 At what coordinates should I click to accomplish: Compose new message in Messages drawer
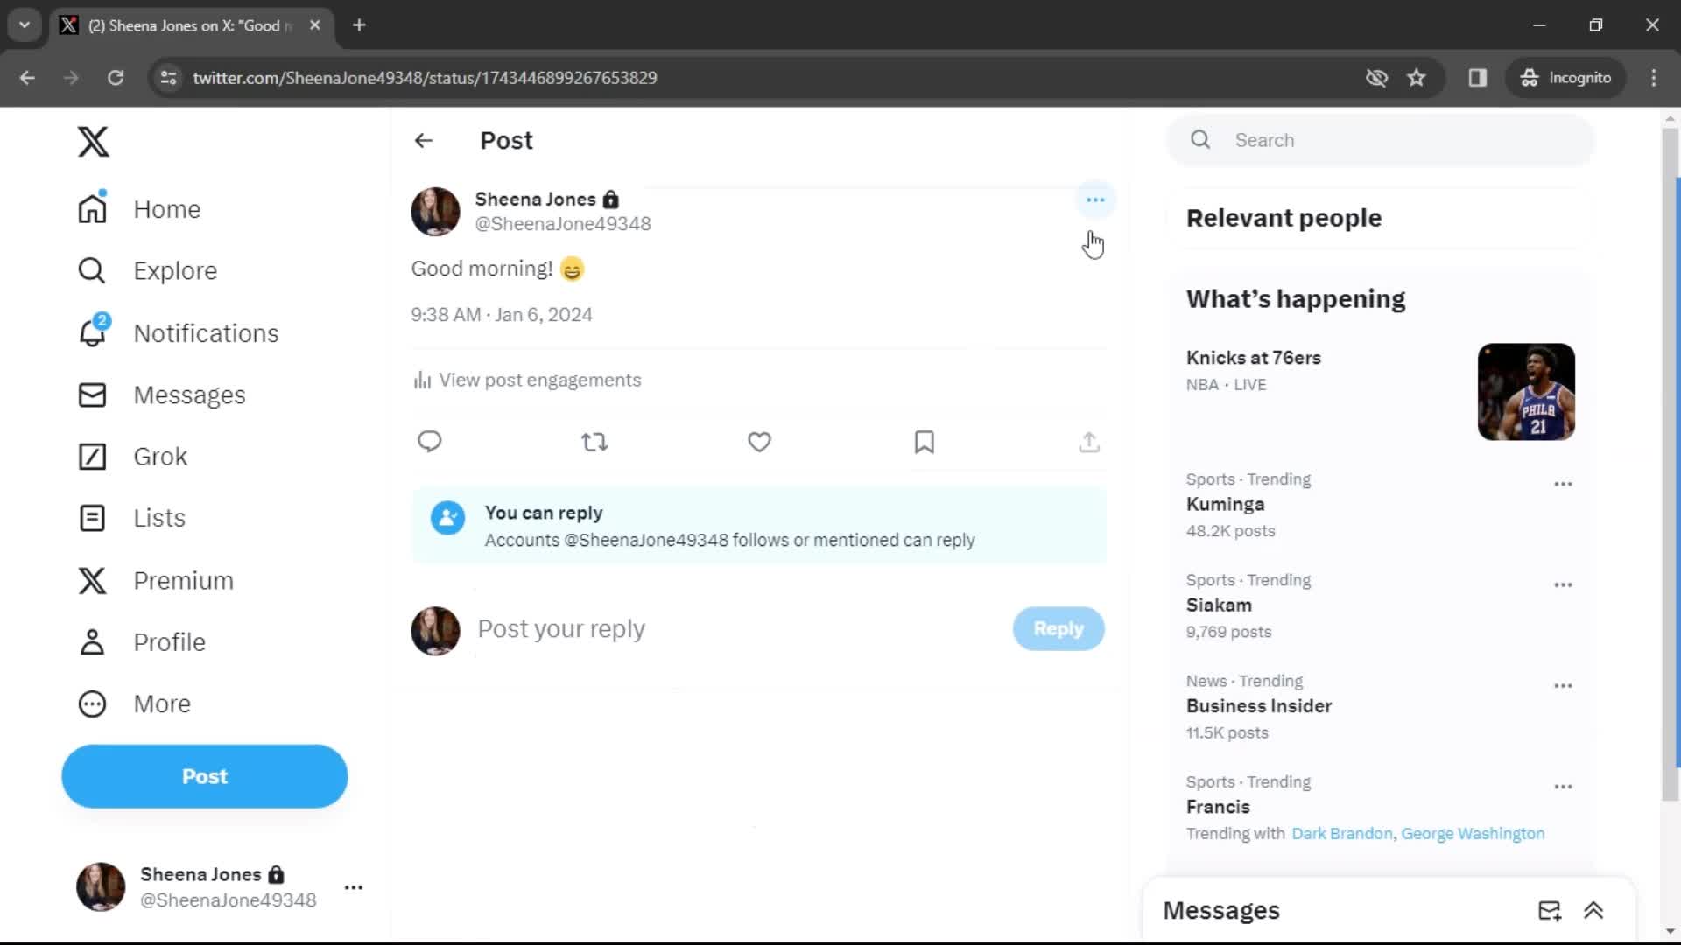[x=1549, y=911]
